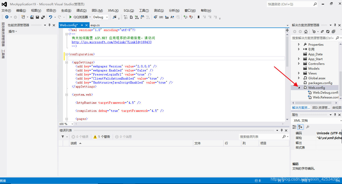Open the 操作 actions dropdown in Performance Explorer
Viewport: 342px width, 184px height.
(13, 32)
